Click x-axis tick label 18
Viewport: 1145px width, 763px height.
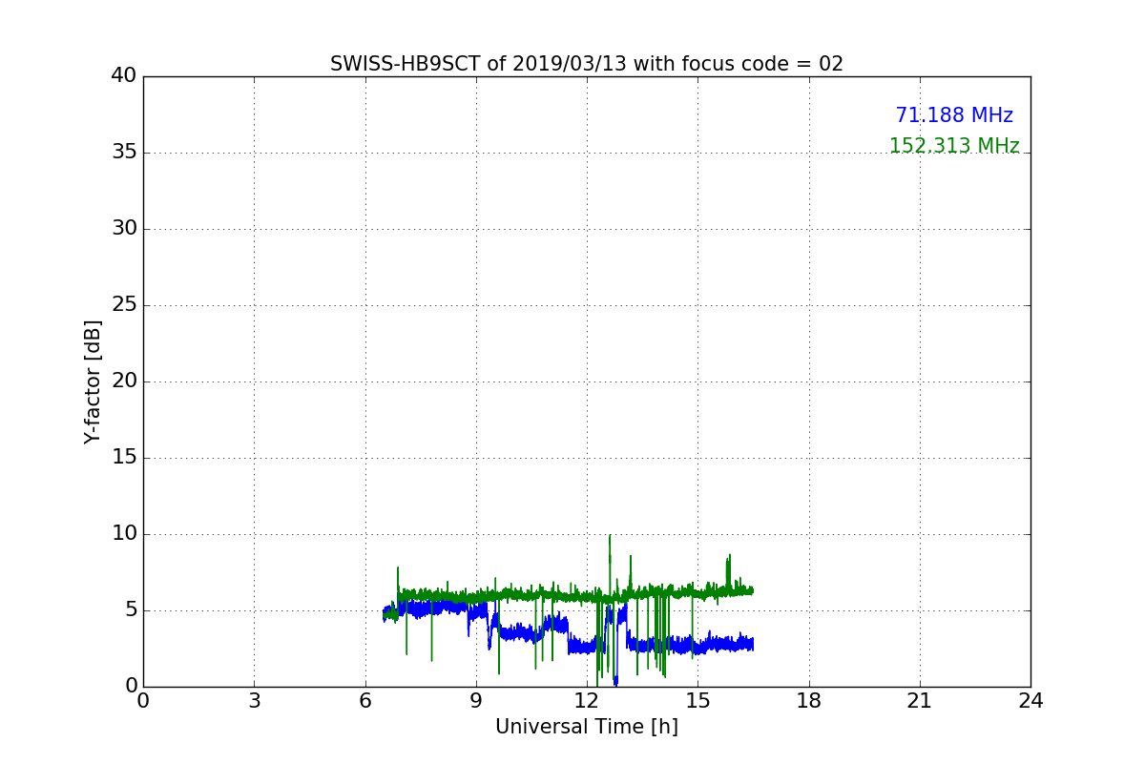click(x=809, y=701)
